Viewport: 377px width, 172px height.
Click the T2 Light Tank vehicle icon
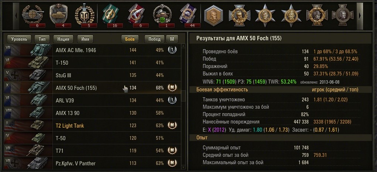tap(37, 126)
